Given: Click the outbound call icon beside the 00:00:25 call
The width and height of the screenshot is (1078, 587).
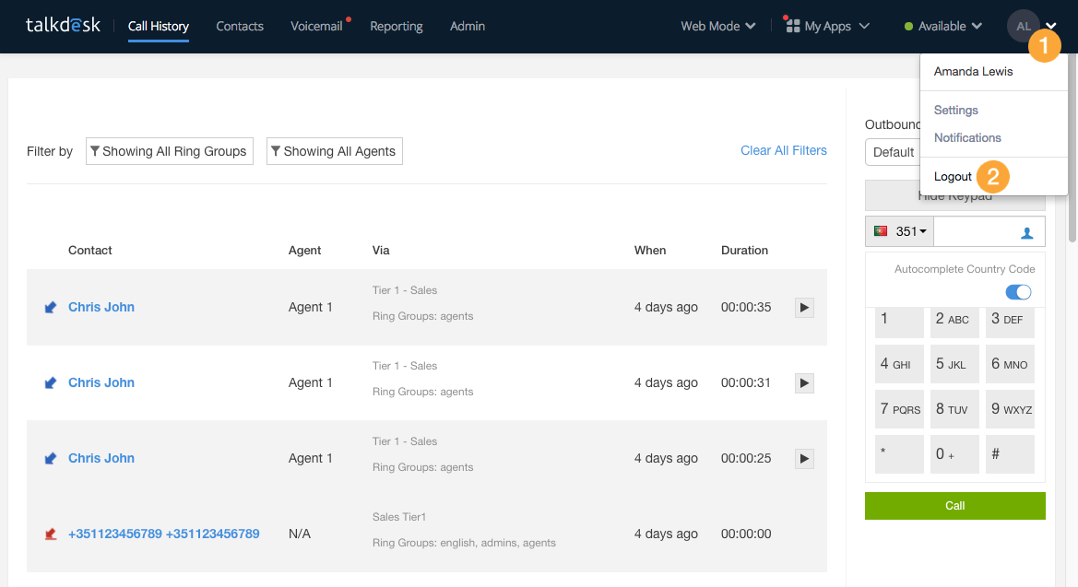Looking at the screenshot, I should 50,459.
